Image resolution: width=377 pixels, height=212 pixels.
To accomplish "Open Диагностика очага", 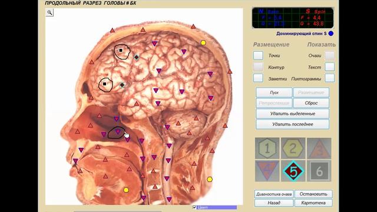I will coord(274,194).
